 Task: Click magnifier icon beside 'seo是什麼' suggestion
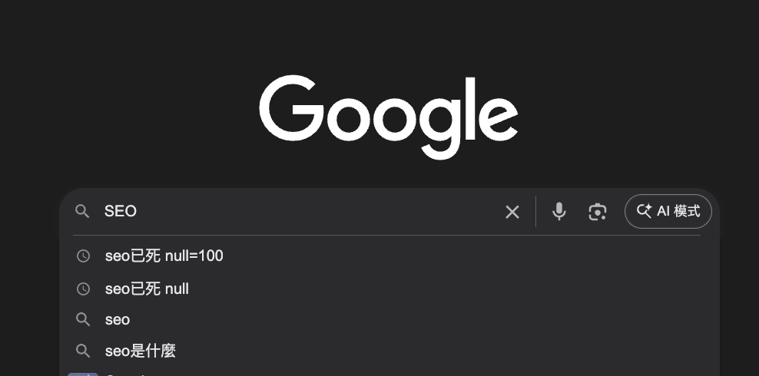point(83,351)
